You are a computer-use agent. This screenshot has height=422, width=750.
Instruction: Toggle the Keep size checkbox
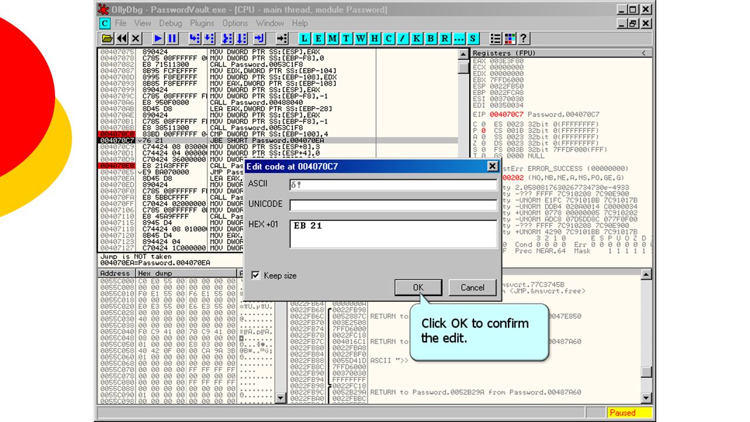tap(255, 275)
